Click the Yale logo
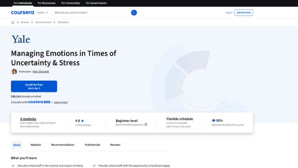Screen dimensions: 298x168 [20, 39]
